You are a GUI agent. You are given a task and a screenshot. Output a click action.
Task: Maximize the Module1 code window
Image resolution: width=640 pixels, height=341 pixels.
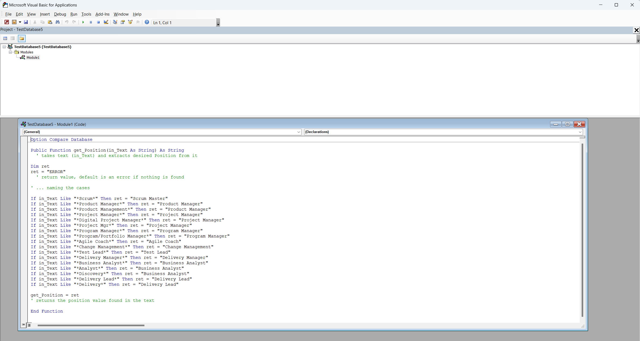pyautogui.click(x=567, y=124)
